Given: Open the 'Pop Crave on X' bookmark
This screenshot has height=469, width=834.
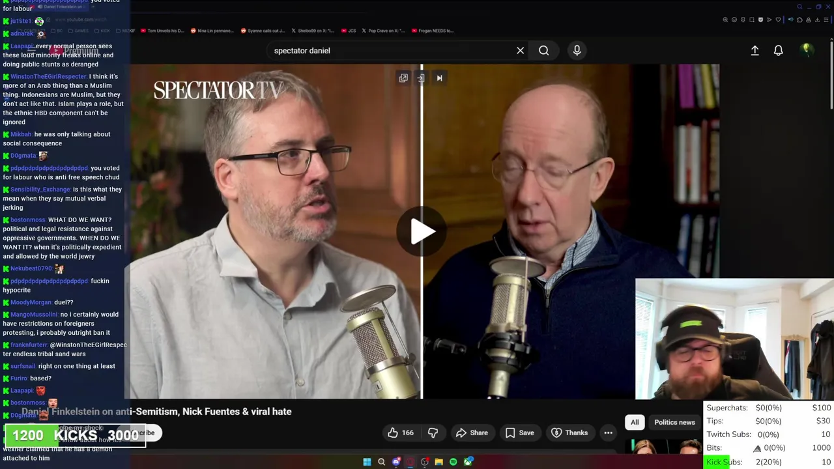Looking at the screenshot, I should pyautogui.click(x=384, y=31).
